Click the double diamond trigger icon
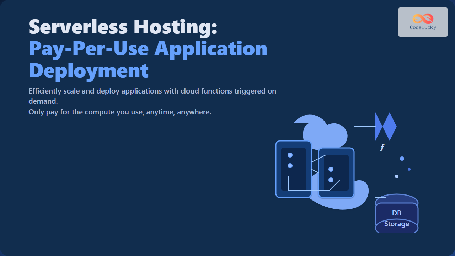This screenshot has width=455, height=256. [386, 126]
